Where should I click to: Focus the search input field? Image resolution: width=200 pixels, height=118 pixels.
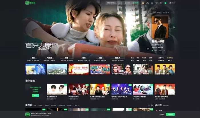[115, 3]
